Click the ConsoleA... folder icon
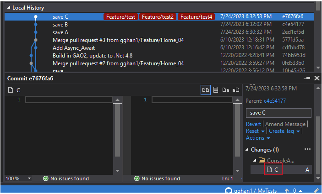Image resolution: width=322 pixels, height=194 pixels. pyautogui.click(x=262, y=160)
